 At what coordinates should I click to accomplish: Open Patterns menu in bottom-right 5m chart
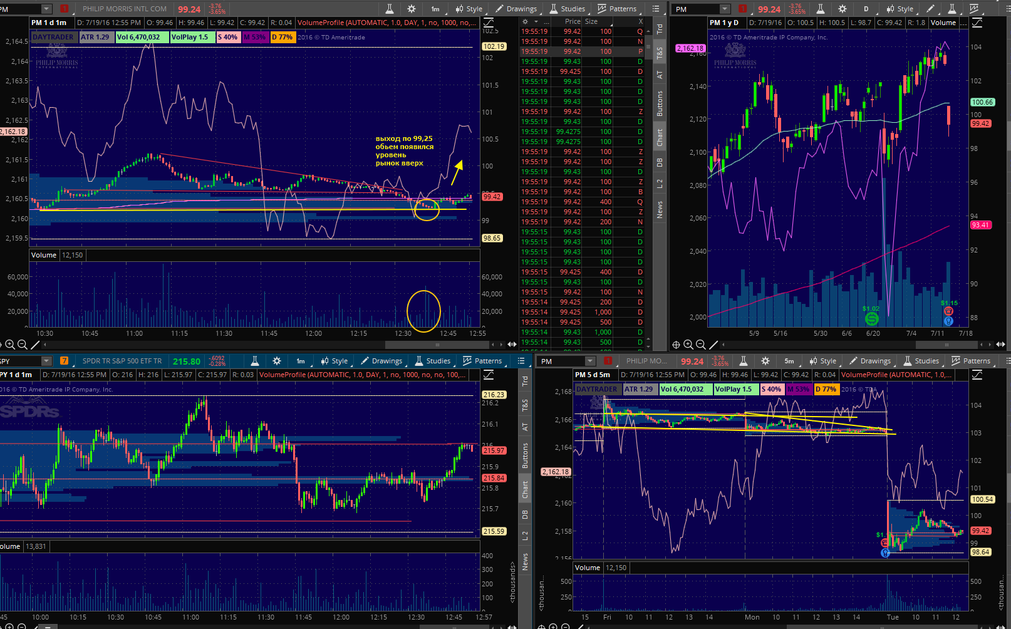pyautogui.click(x=971, y=361)
